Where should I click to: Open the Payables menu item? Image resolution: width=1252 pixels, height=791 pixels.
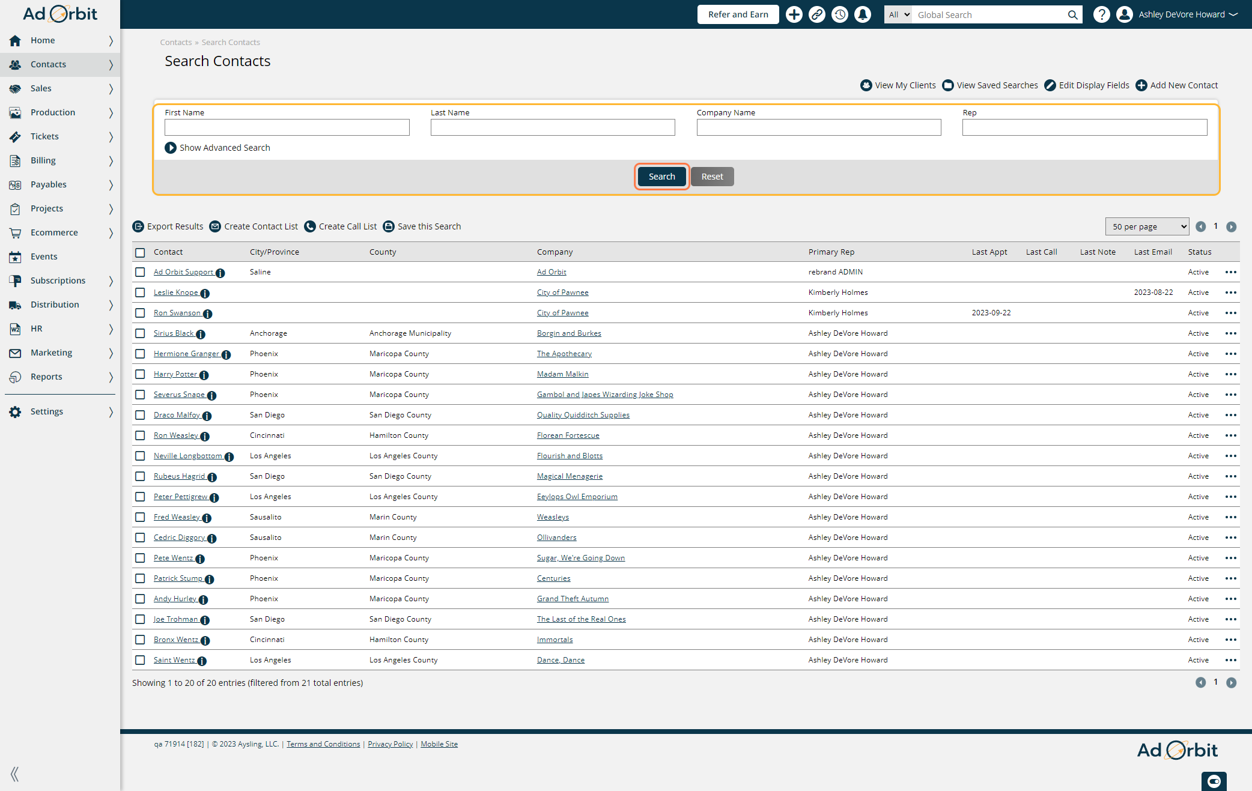60,184
